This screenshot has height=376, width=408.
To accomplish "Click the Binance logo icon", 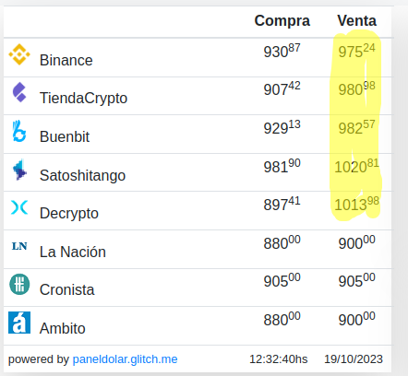I will (19, 54).
